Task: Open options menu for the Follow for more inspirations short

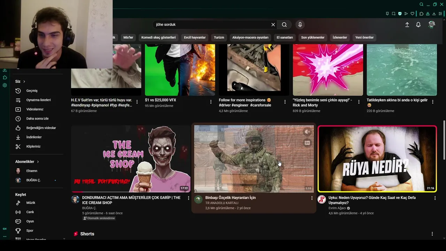Action: tap(285, 102)
